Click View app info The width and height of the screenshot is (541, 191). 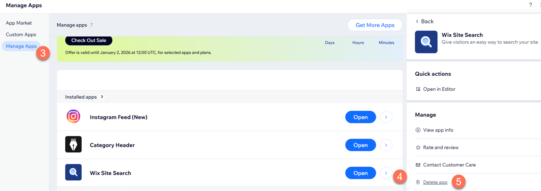(438, 130)
